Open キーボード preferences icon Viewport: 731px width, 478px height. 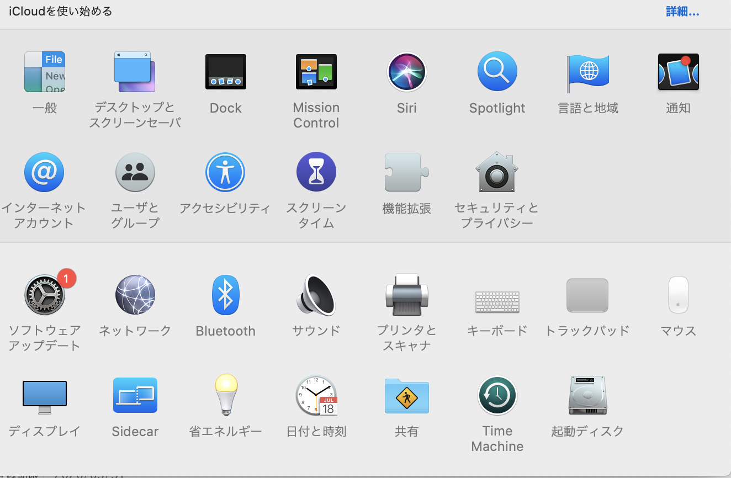click(x=497, y=302)
